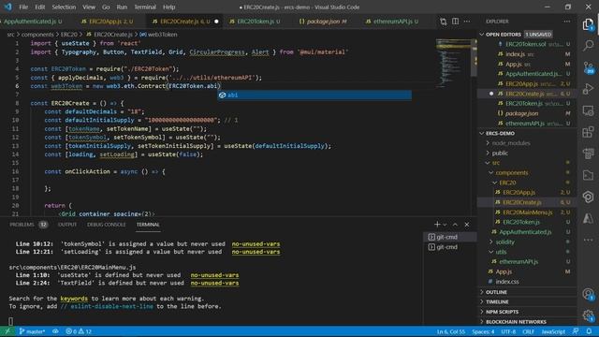Open Explorer panel More Actions ellipsis
The image size is (599, 337).
567,22
